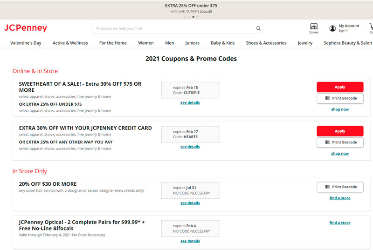Apply the HEARTS coupon
This screenshot has height=250, width=373.
pos(340,131)
